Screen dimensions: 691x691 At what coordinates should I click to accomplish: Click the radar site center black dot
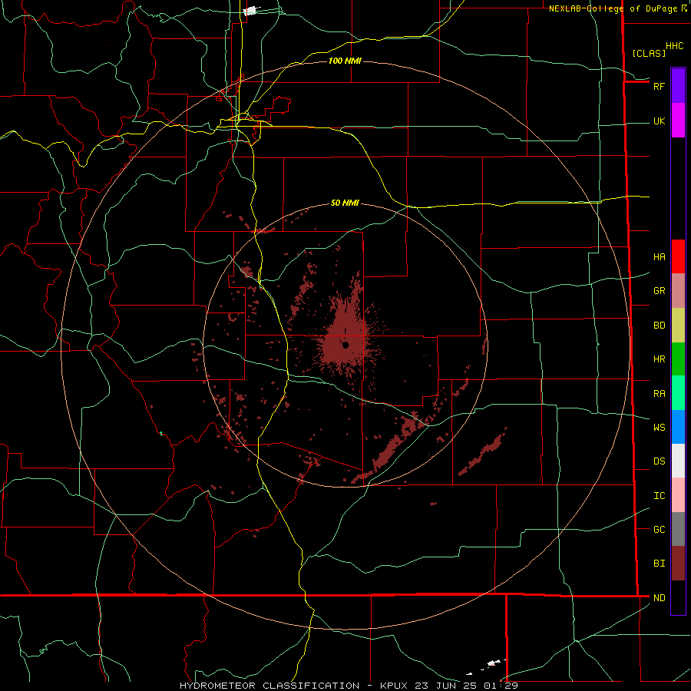point(345,345)
